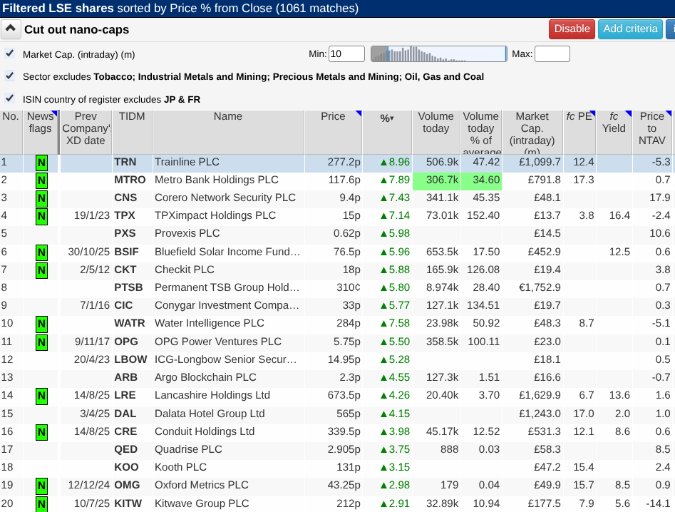This screenshot has height=512, width=675.
Task: Click the €1,752.9 market cap cell
Action: coord(540,287)
